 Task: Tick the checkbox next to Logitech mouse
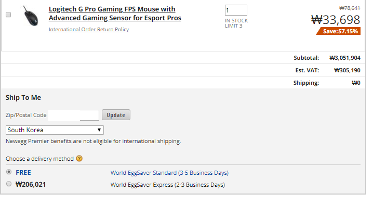[x=8, y=15]
